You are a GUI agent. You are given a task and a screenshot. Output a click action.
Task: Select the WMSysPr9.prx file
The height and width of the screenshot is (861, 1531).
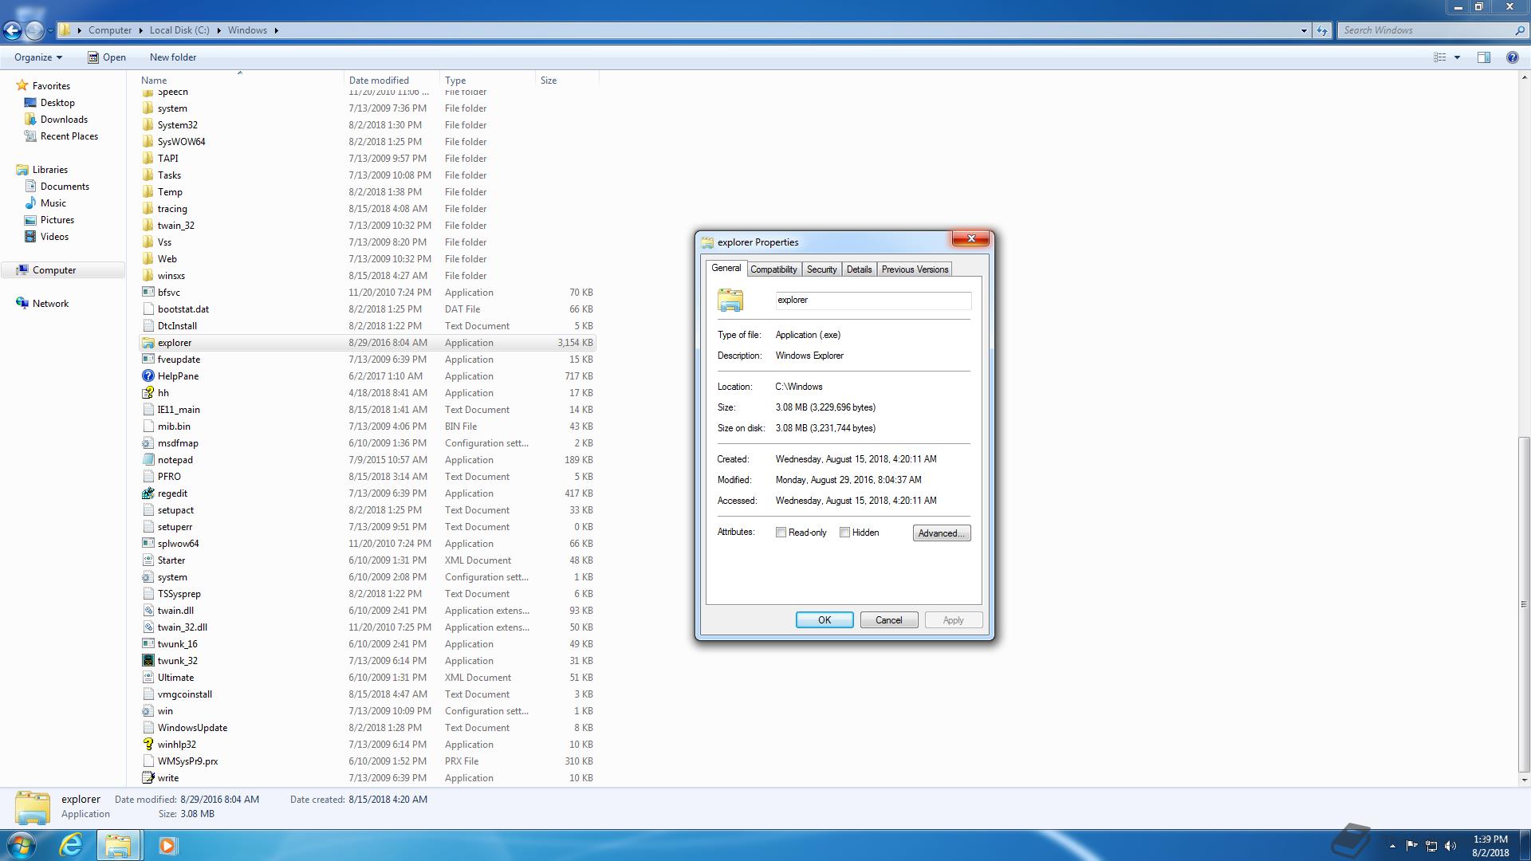(367, 761)
